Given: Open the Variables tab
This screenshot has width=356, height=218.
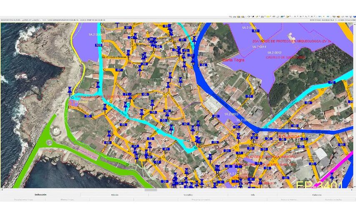Looking at the screenshot, I should (188, 195).
